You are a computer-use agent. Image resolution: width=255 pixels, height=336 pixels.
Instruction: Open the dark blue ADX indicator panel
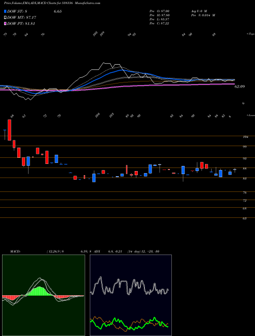(x=131, y=295)
